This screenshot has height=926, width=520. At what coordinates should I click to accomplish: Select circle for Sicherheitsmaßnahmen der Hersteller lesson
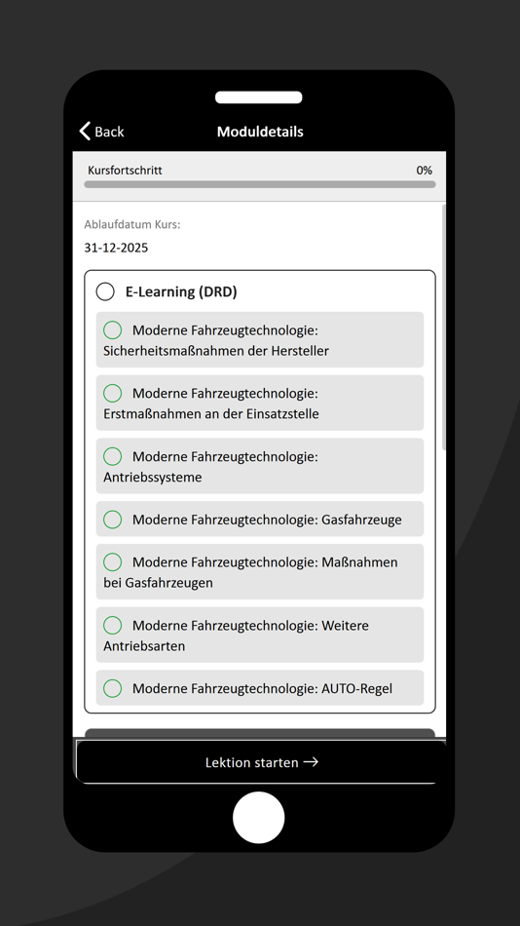click(112, 330)
